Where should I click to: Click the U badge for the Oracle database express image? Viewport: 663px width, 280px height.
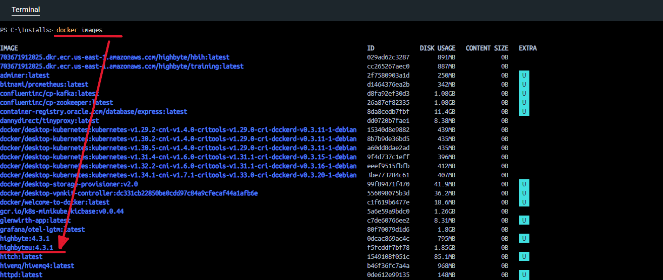tap(524, 112)
